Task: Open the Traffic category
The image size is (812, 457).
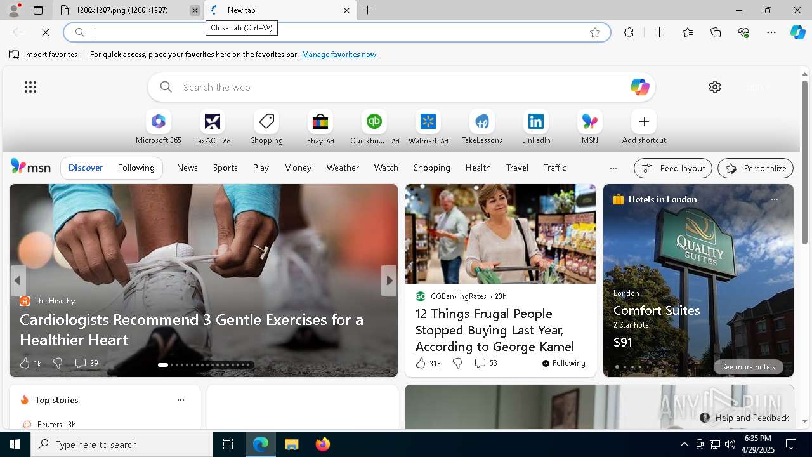Action: pos(554,168)
